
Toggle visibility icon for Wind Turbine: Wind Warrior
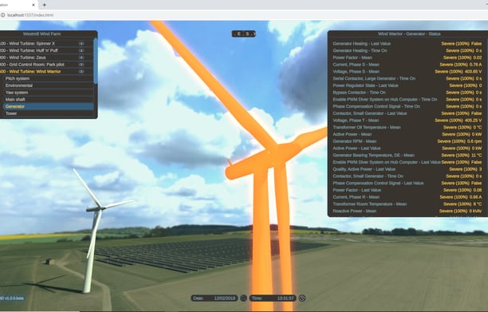pyautogui.click(x=81, y=72)
